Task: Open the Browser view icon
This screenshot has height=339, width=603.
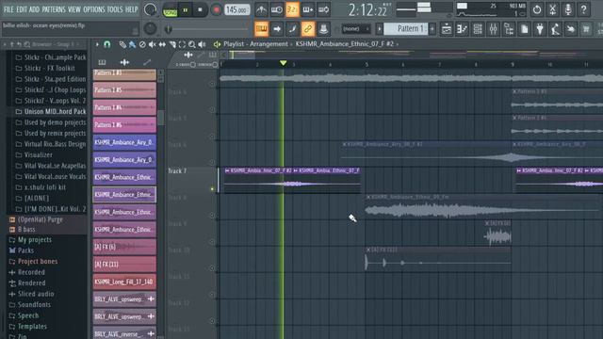Action: click(x=509, y=29)
